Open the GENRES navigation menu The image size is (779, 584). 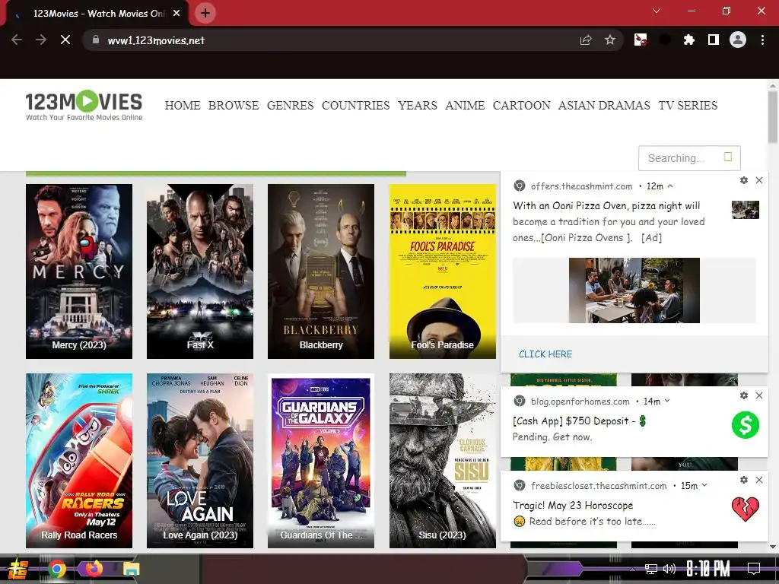(290, 105)
